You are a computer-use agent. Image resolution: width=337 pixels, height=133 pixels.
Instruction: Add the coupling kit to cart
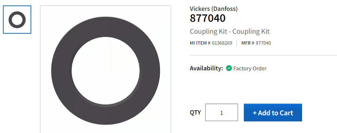click(x=273, y=113)
